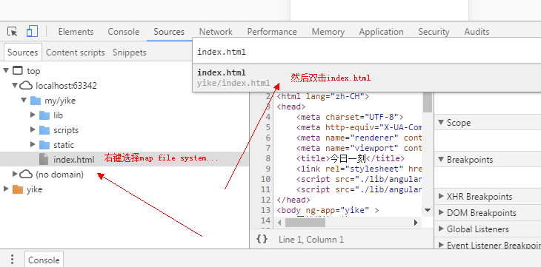Click code line number 10

point(265,179)
